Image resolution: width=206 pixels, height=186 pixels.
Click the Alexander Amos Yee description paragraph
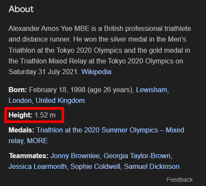100,50
